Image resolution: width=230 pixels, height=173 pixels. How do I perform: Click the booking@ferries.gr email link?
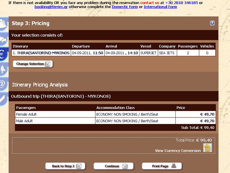point(51,7)
